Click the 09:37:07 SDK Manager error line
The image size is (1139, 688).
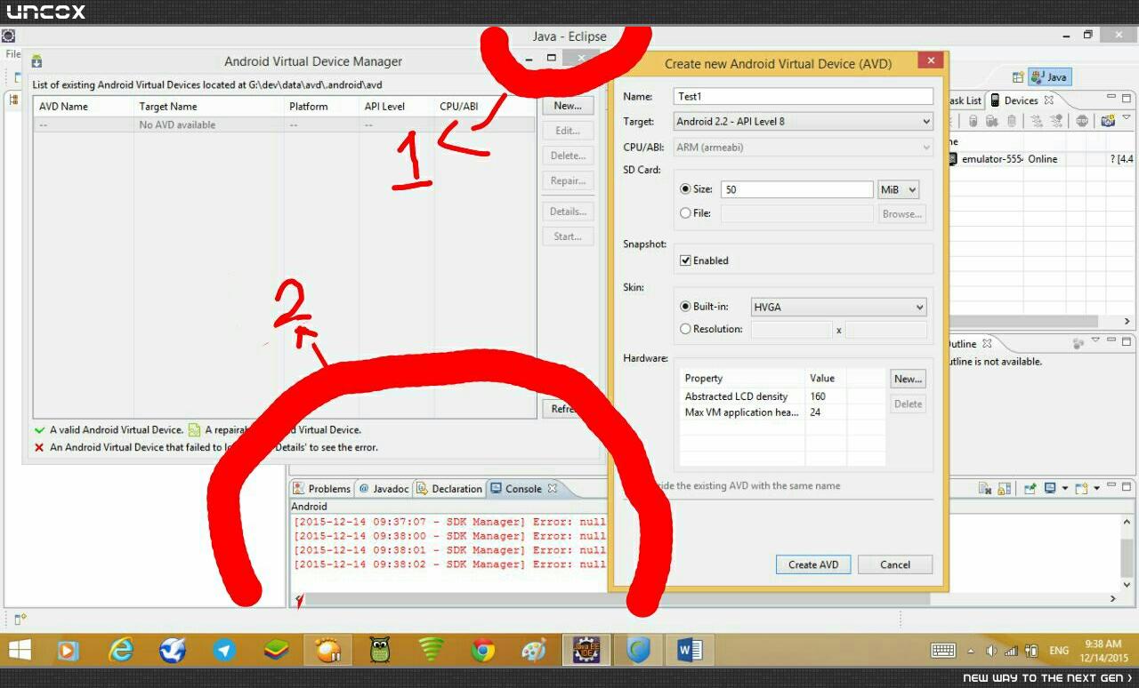pos(449,522)
